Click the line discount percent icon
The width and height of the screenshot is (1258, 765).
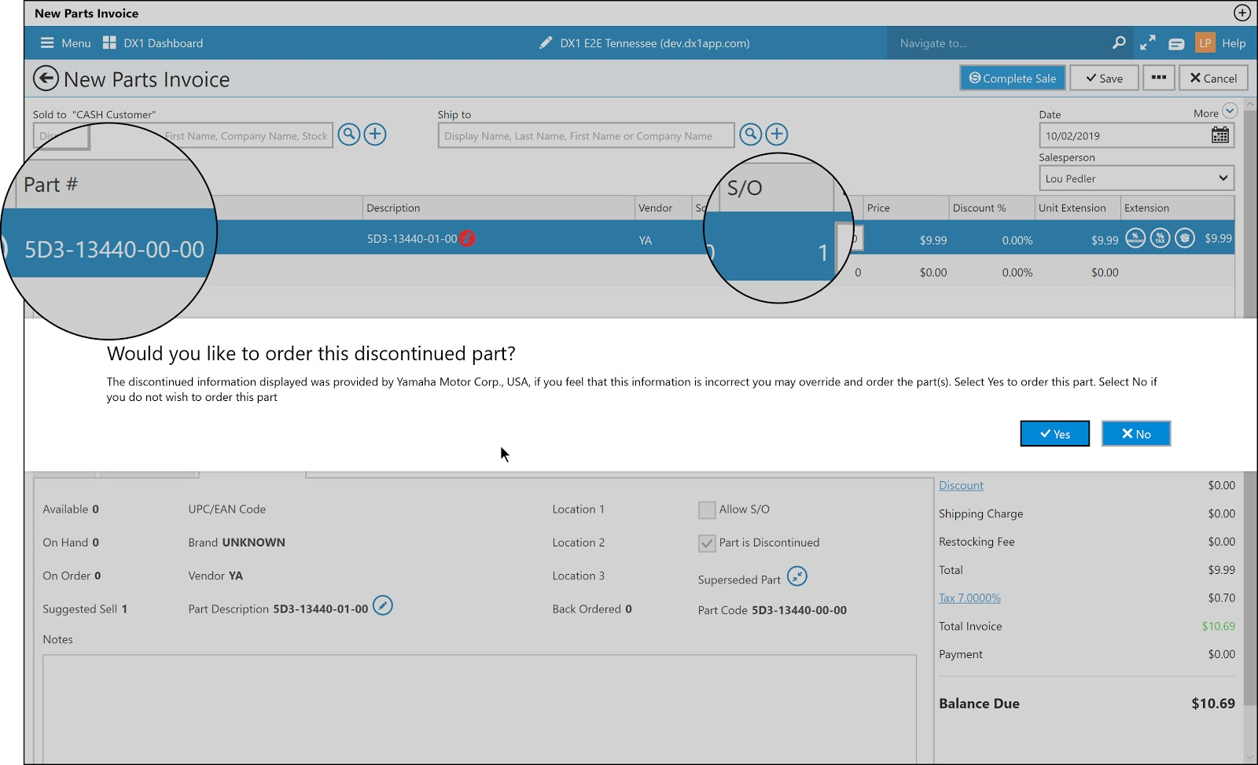(x=1135, y=237)
